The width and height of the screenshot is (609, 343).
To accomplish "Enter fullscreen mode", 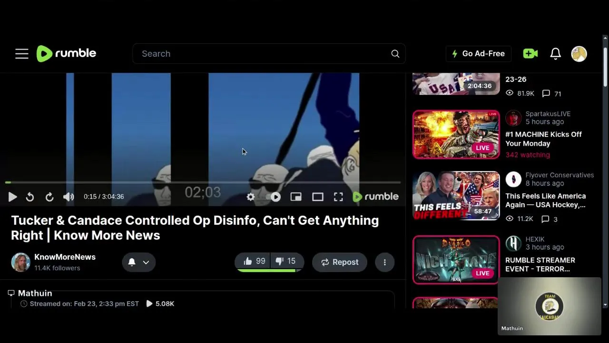I will coord(338,197).
